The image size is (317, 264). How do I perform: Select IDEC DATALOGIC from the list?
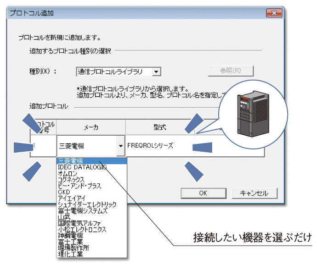82,167
